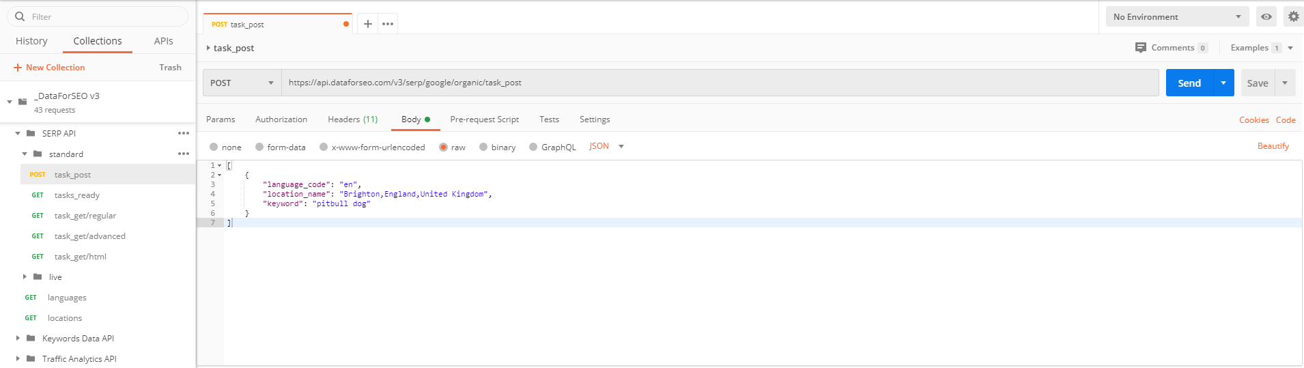Click into the request URL field
This screenshot has height=368, width=1304.
click(x=720, y=83)
